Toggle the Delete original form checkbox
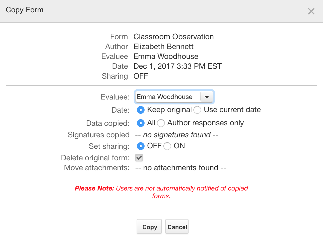 click(139, 158)
